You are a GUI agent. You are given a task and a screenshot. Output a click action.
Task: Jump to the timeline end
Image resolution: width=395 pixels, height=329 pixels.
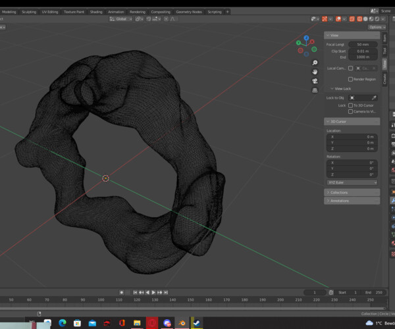tap(166, 293)
